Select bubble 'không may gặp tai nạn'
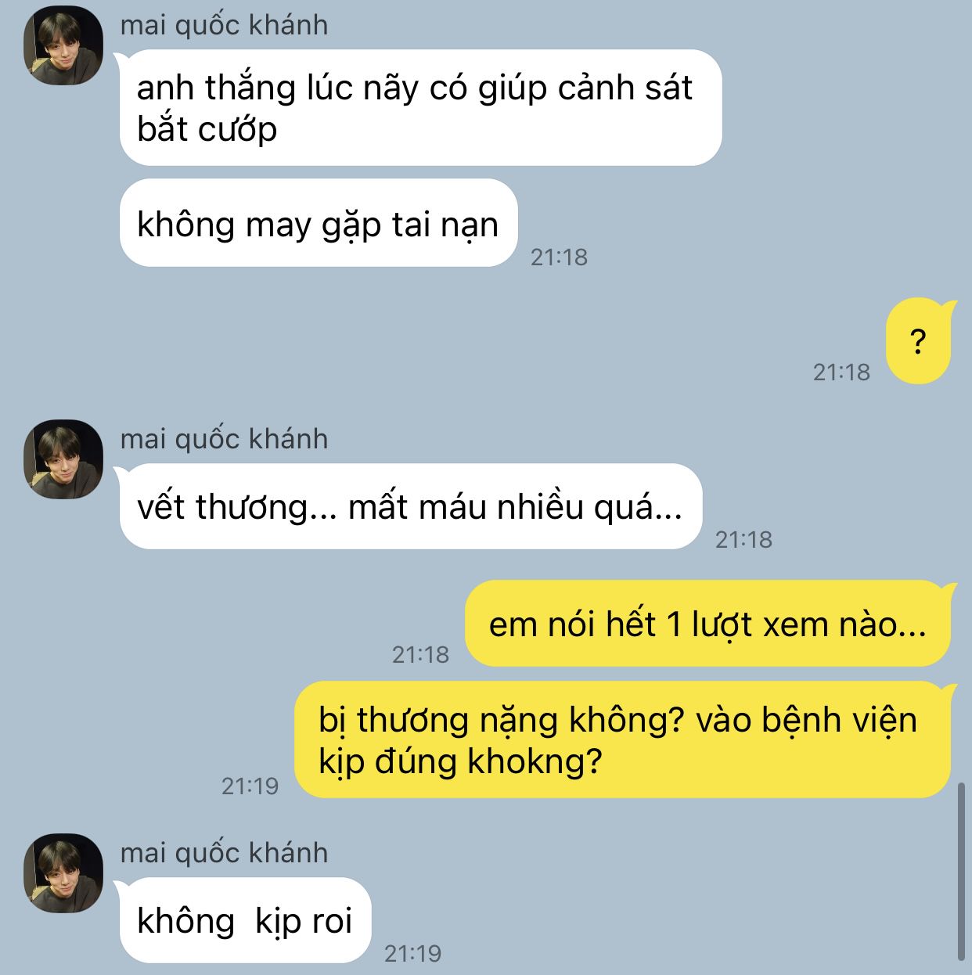This screenshot has width=972, height=975. pyautogui.click(x=319, y=223)
